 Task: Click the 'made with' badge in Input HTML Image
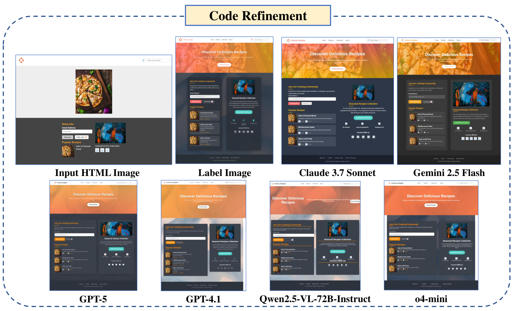[81, 137]
